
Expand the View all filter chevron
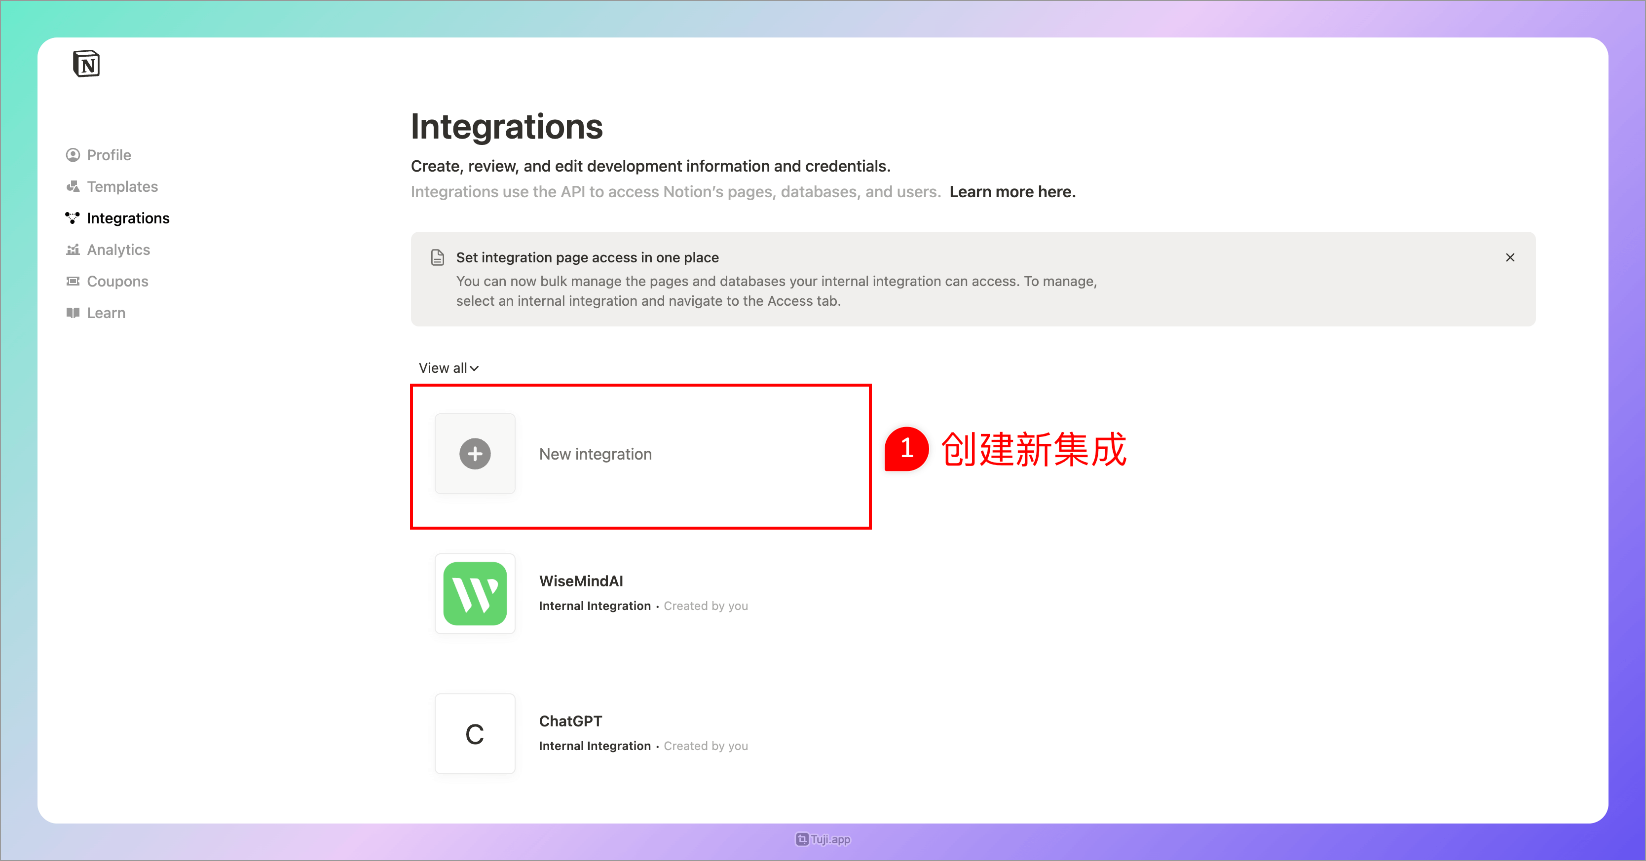(x=474, y=368)
